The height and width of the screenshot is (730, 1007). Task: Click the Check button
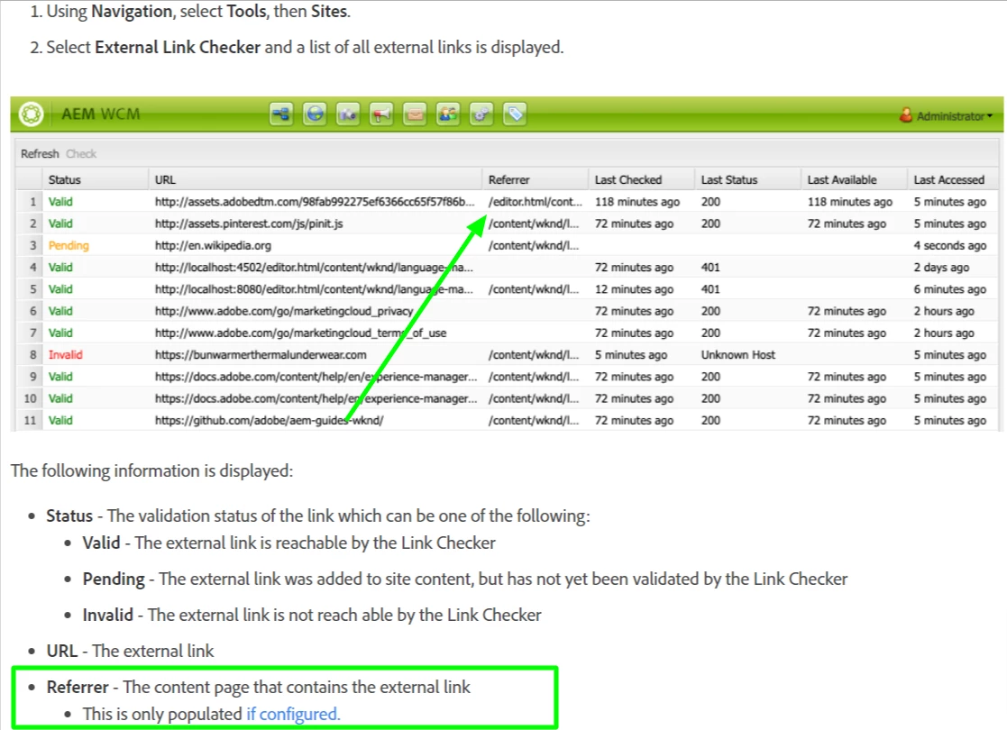coord(81,153)
